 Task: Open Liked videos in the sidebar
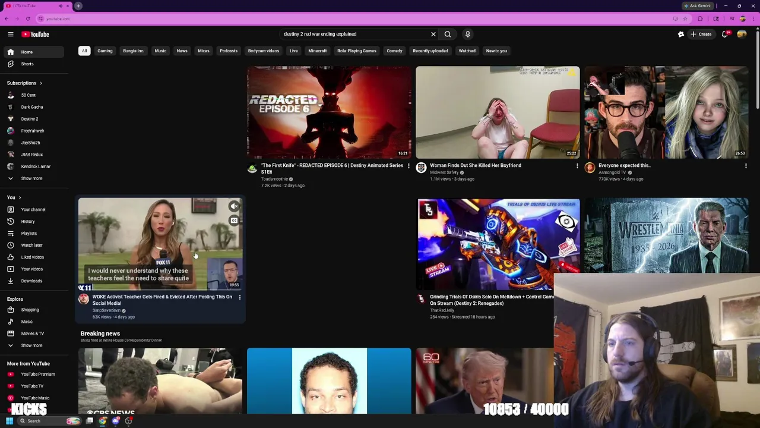click(x=33, y=257)
